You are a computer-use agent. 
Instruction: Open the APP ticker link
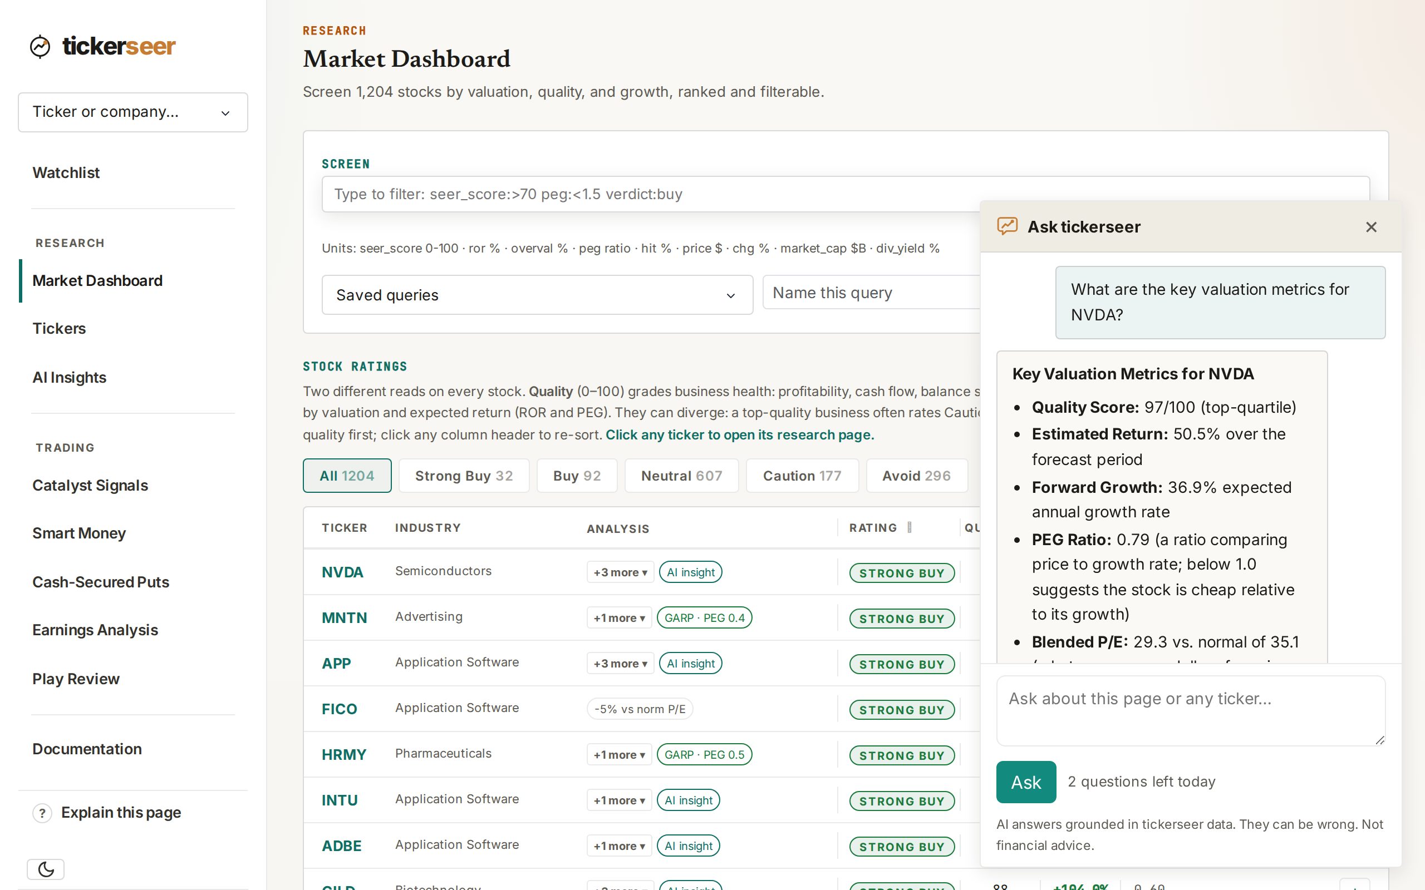[x=336, y=664]
